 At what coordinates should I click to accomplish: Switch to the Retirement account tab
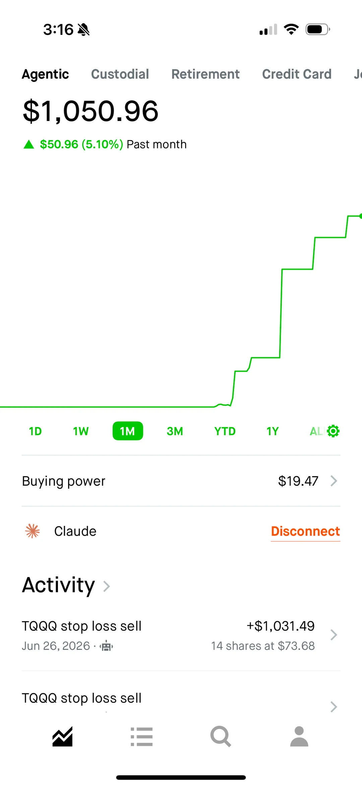pyautogui.click(x=205, y=74)
